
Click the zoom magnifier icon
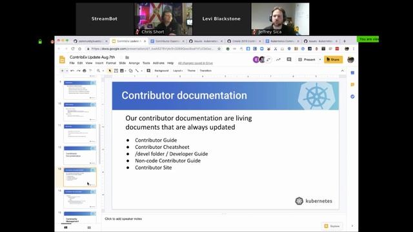point(98,71)
